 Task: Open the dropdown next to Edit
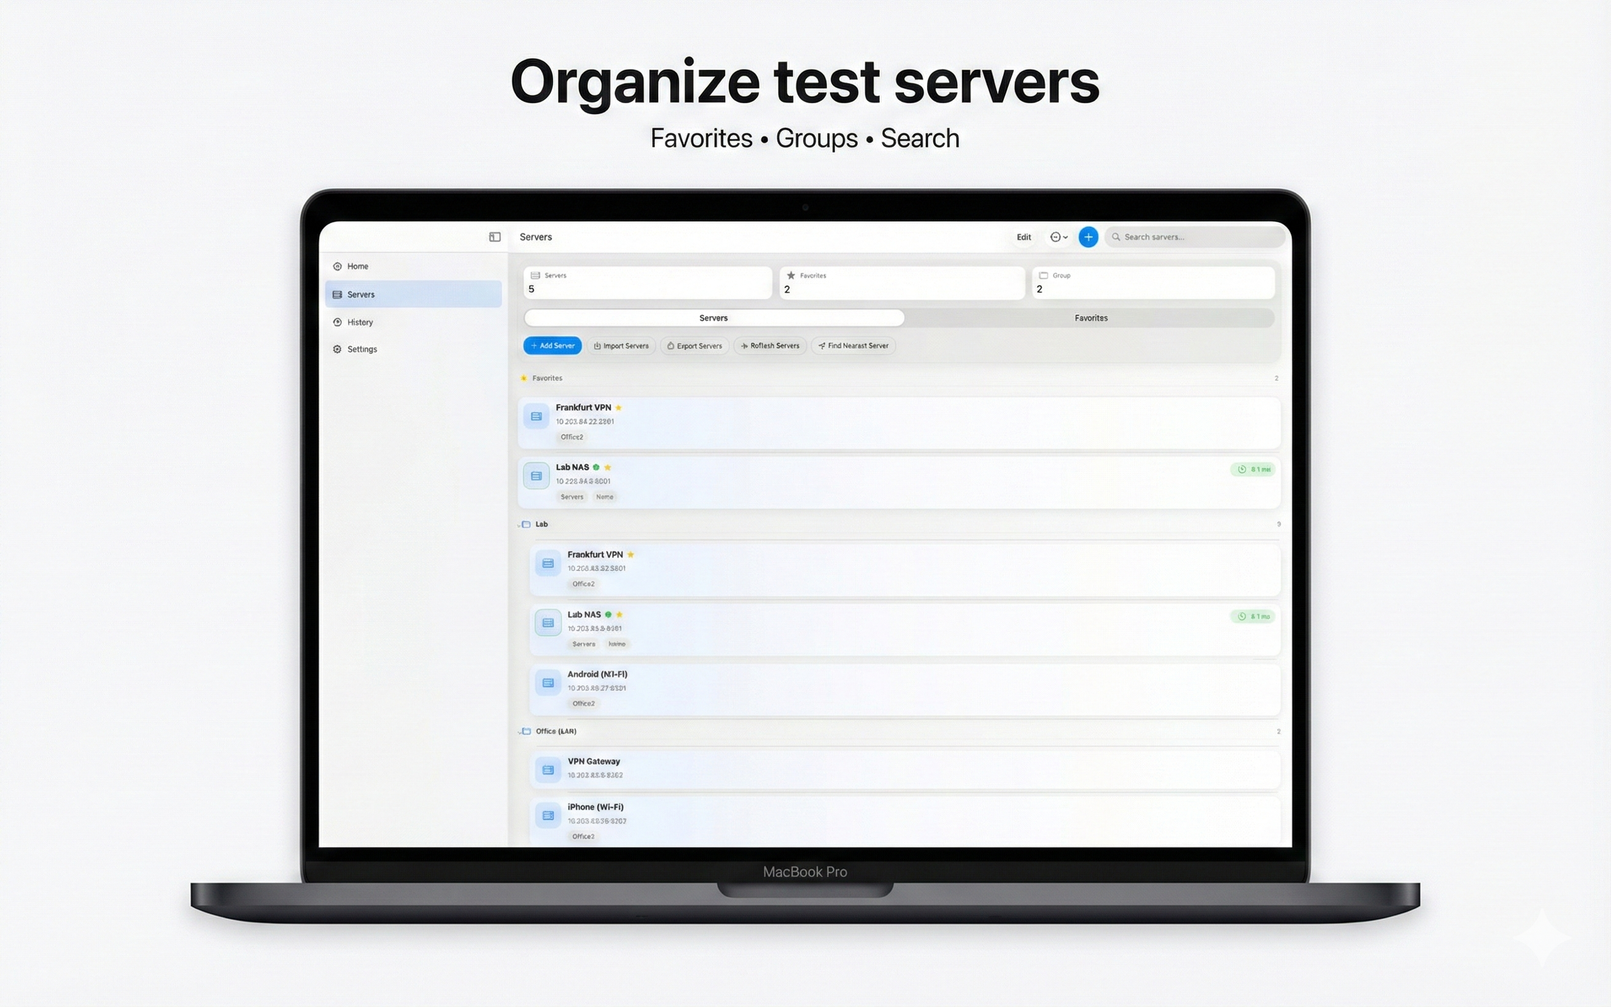(x=1059, y=237)
